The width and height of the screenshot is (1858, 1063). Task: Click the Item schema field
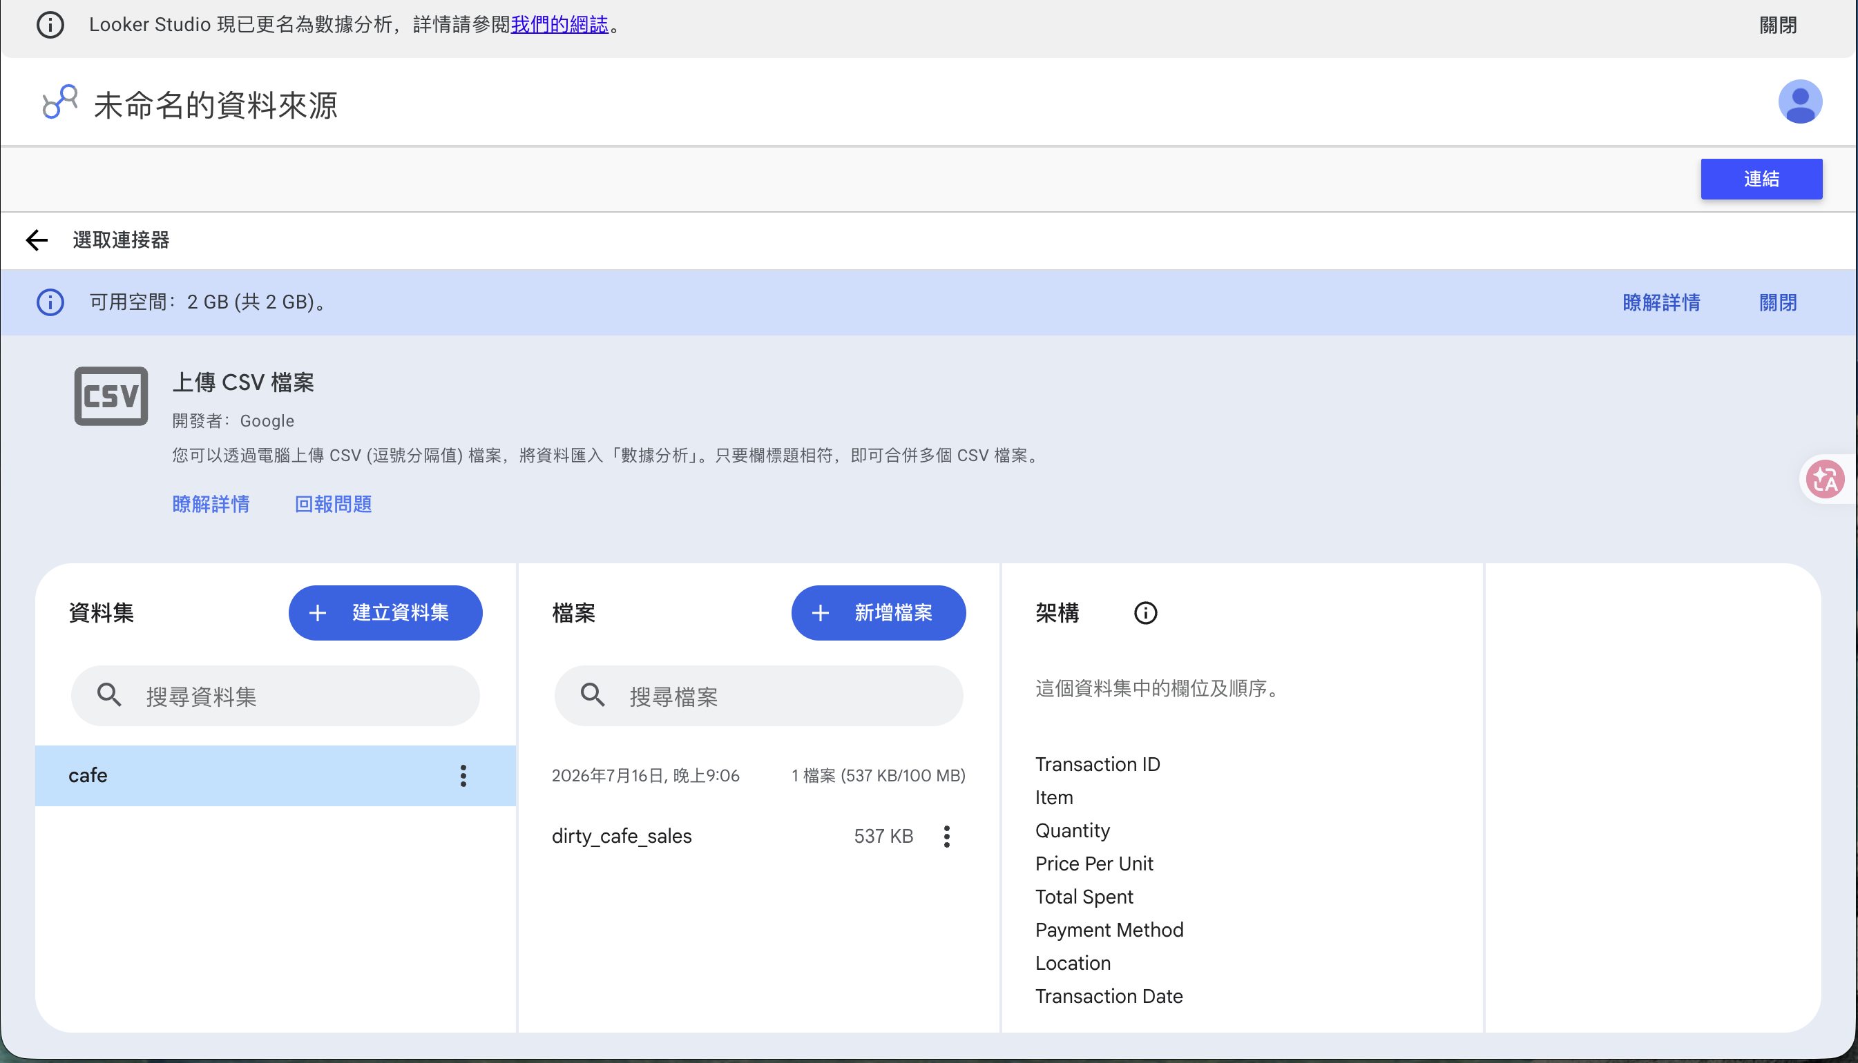point(1053,797)
